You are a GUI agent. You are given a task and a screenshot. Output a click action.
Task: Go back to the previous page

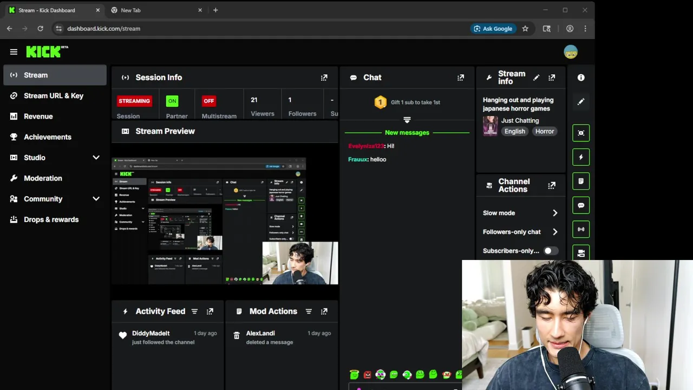tap(10, 29)
